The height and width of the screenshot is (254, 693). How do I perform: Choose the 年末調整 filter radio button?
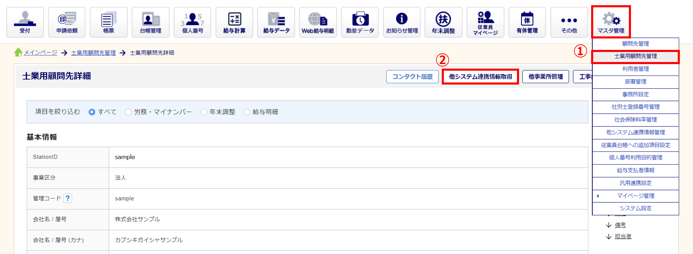pyautogui.click(x=204, y=112)
